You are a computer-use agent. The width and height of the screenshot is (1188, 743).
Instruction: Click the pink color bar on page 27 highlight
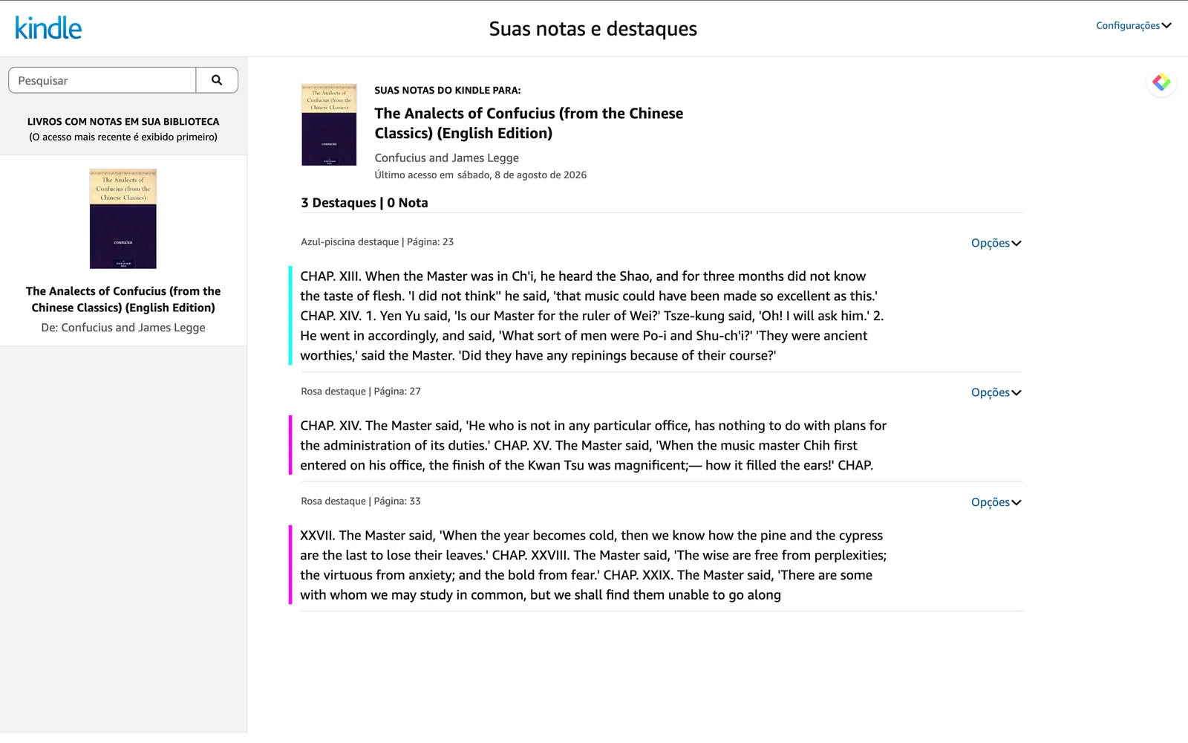click(x=290, y=445)
